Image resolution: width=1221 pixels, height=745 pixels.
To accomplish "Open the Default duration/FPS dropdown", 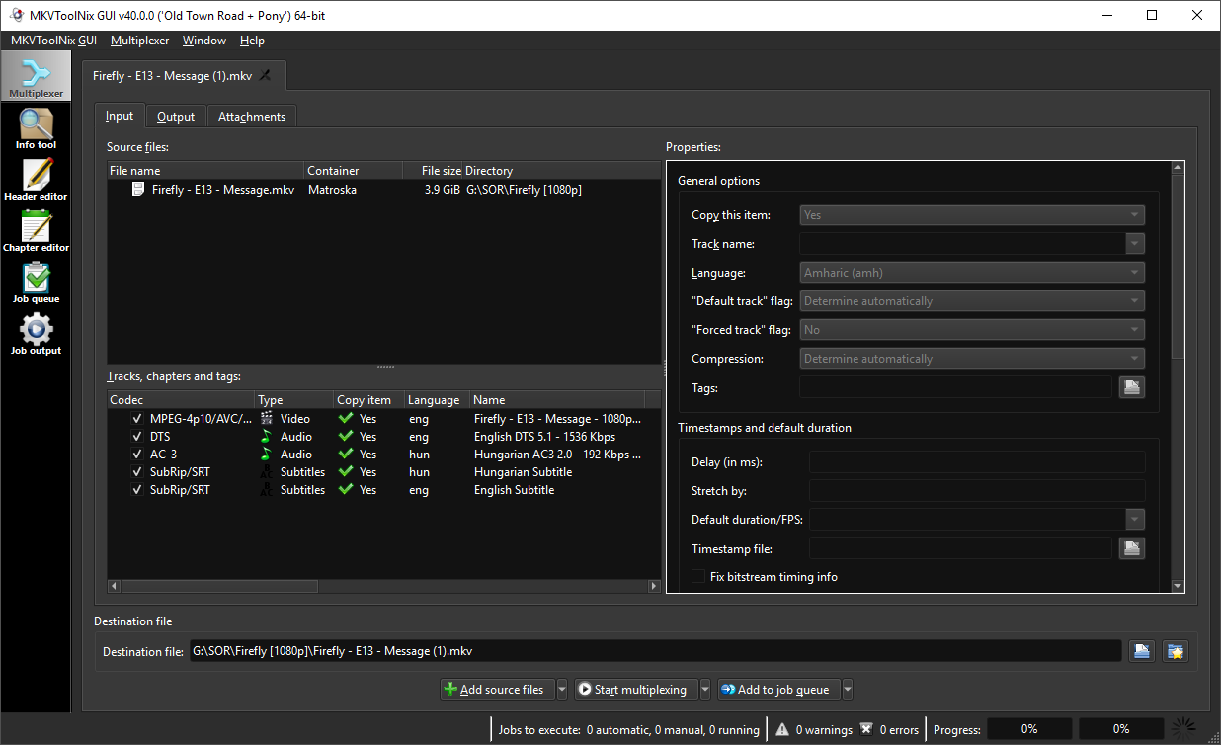I will (x=1134, y=520).
